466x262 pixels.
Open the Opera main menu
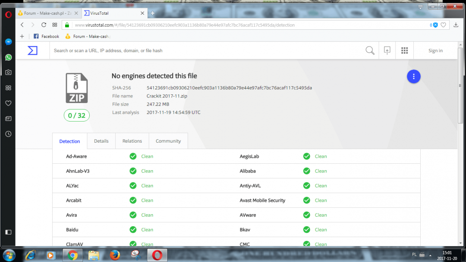tap(8, 14)
